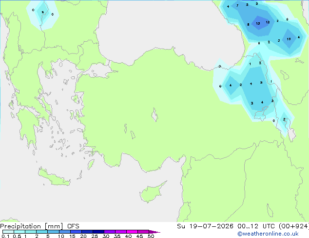Select the 'Su 19-07-2026 00..12 UTC' date label
Image resolution: width=309 pixels, height=238 pixels.
(x=227, y=226)
